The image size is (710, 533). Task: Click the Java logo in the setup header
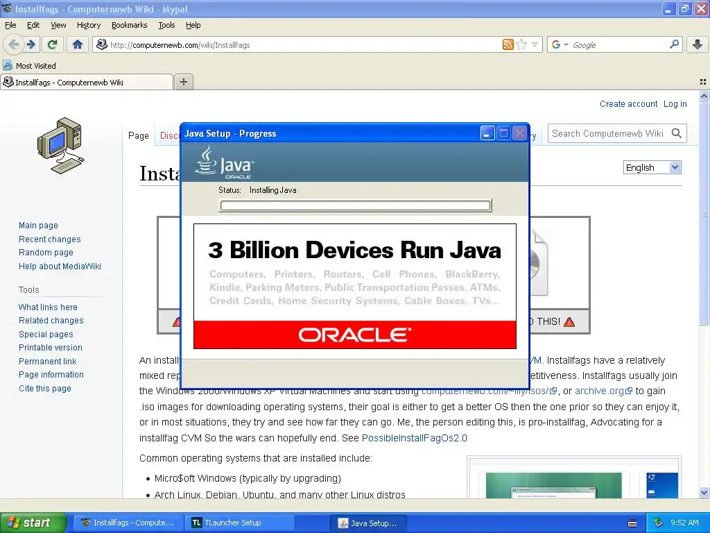[x=225, y=162]
